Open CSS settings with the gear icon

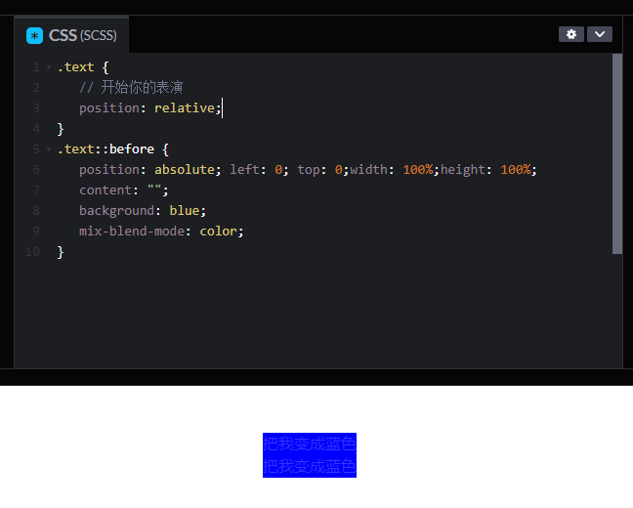click(571, 34)
